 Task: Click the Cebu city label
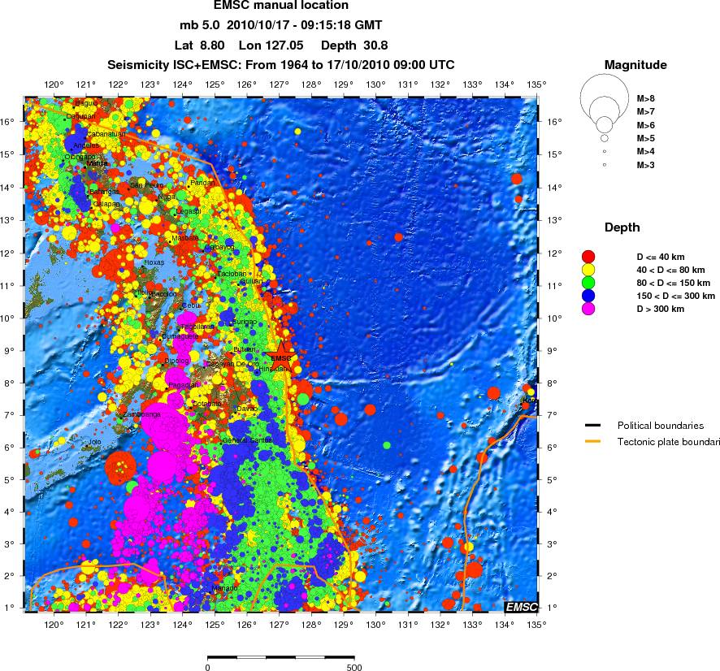(191, 305)
